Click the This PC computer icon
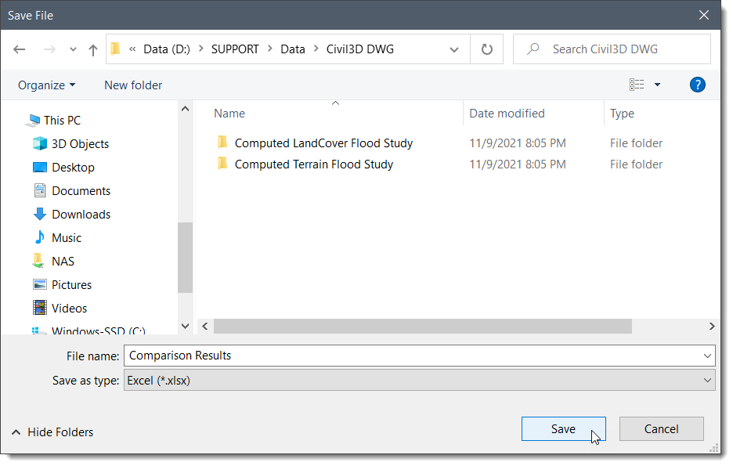This screenshot has width=733, height=466. [x=33, y=121]
